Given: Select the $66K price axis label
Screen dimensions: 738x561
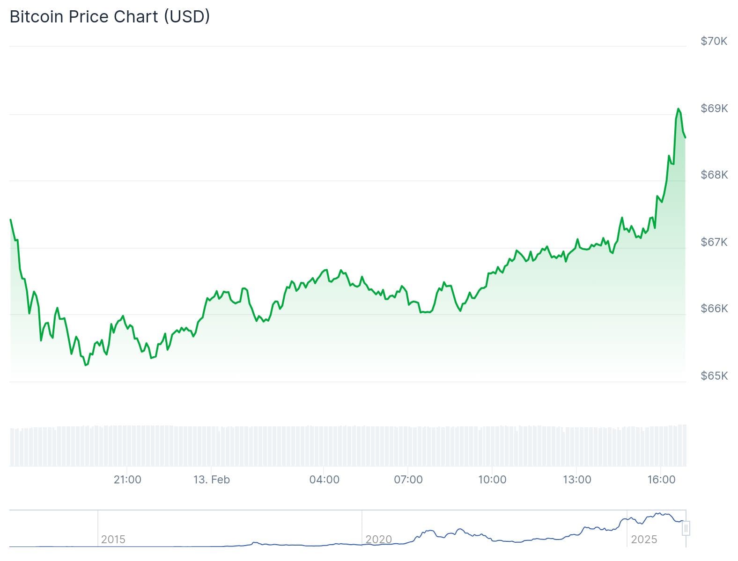Looking at the screenshot, I should coord(714,309).
